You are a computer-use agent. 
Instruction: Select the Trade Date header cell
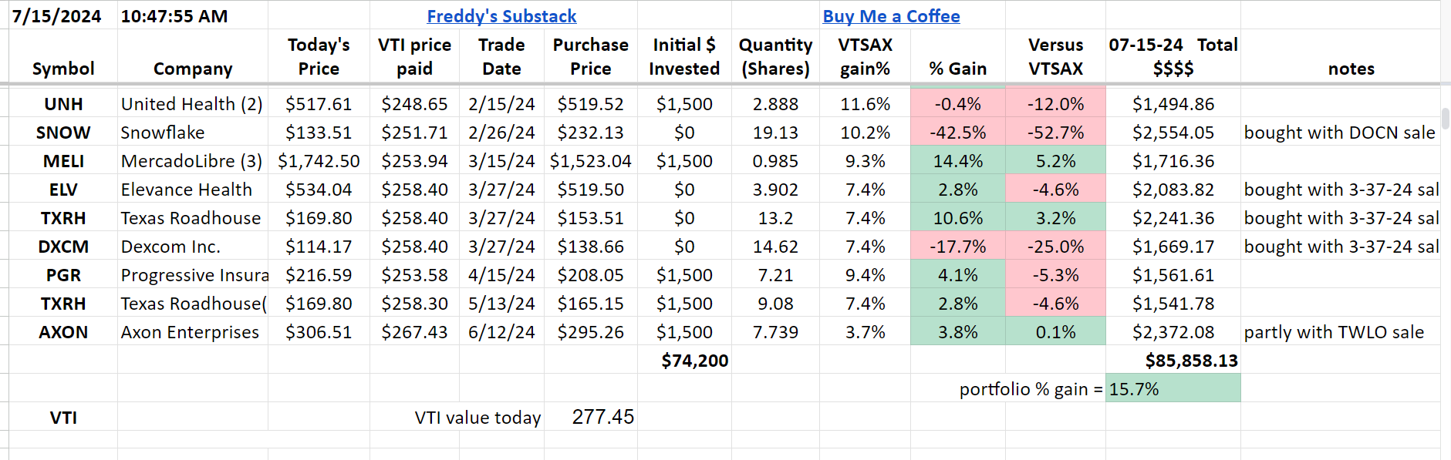501,56
